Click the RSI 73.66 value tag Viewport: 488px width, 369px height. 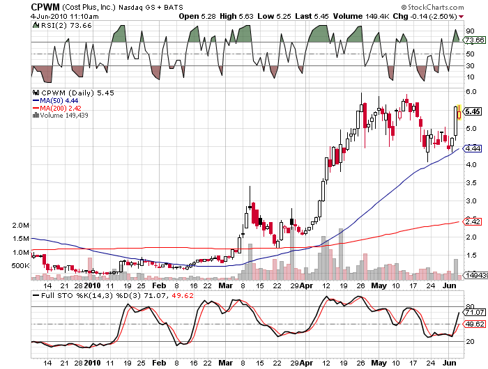pyautogui.click(x=474, y=40)
